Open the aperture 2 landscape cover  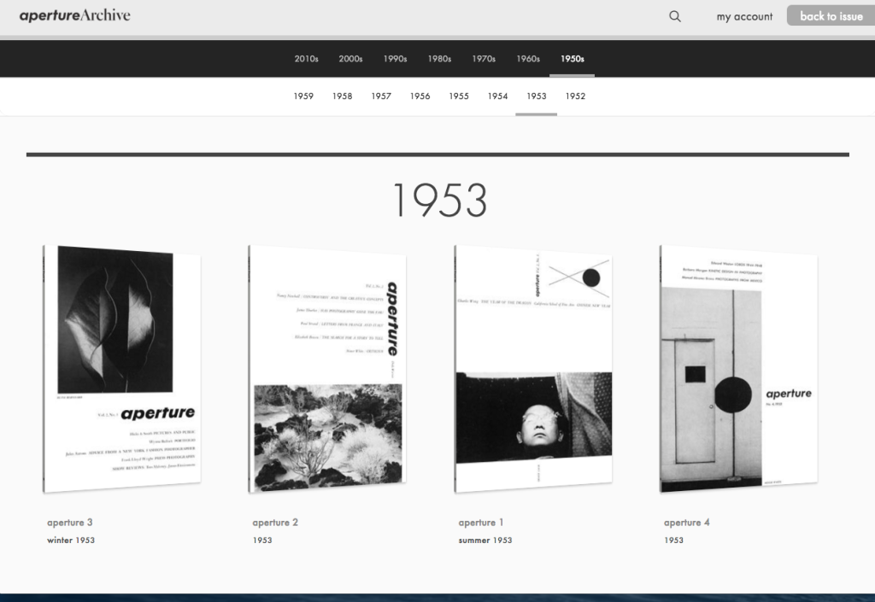click(327, 369)
